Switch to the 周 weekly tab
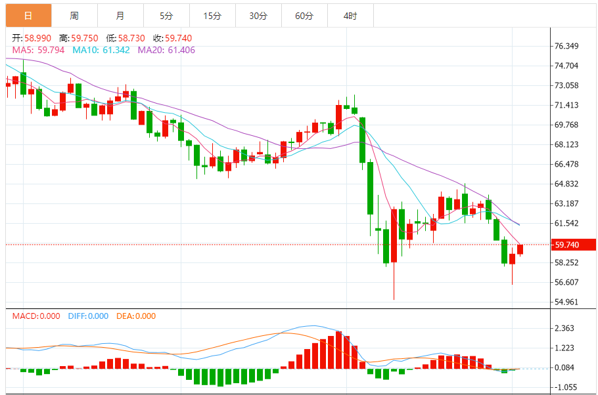 [74, 16]
